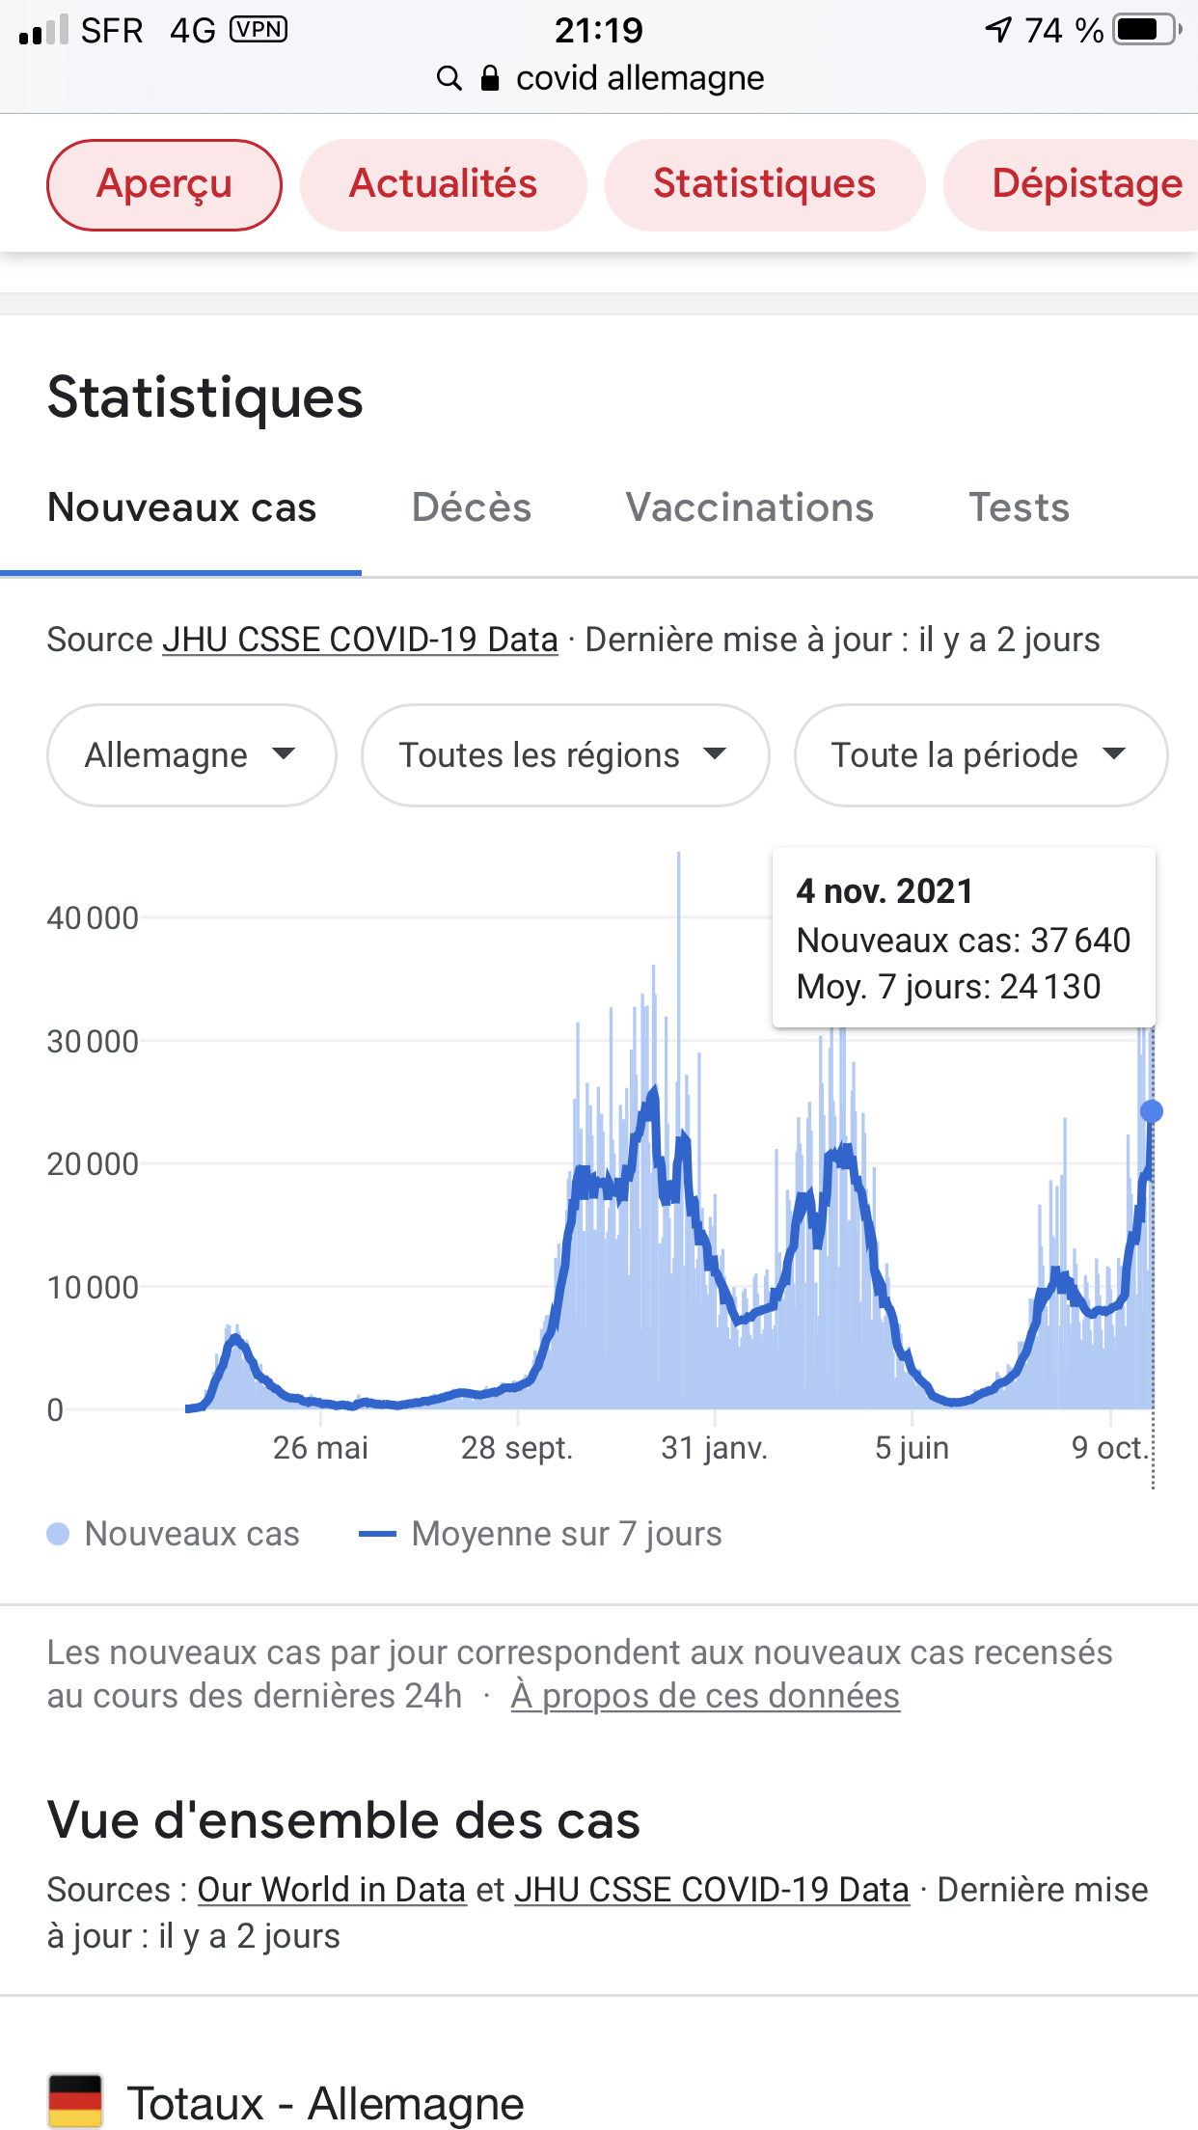Tap the battery status icon
Screen dimensions: 1198x2130
[x=1146, y=30]
